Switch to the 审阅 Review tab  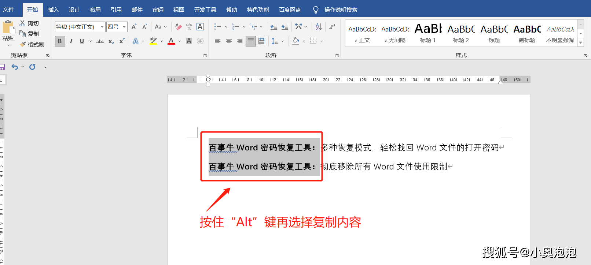pos(158,10)
